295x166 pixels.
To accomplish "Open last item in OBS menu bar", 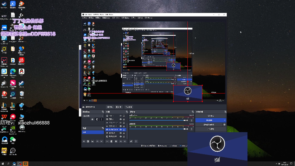I will (x=148, y=18).
